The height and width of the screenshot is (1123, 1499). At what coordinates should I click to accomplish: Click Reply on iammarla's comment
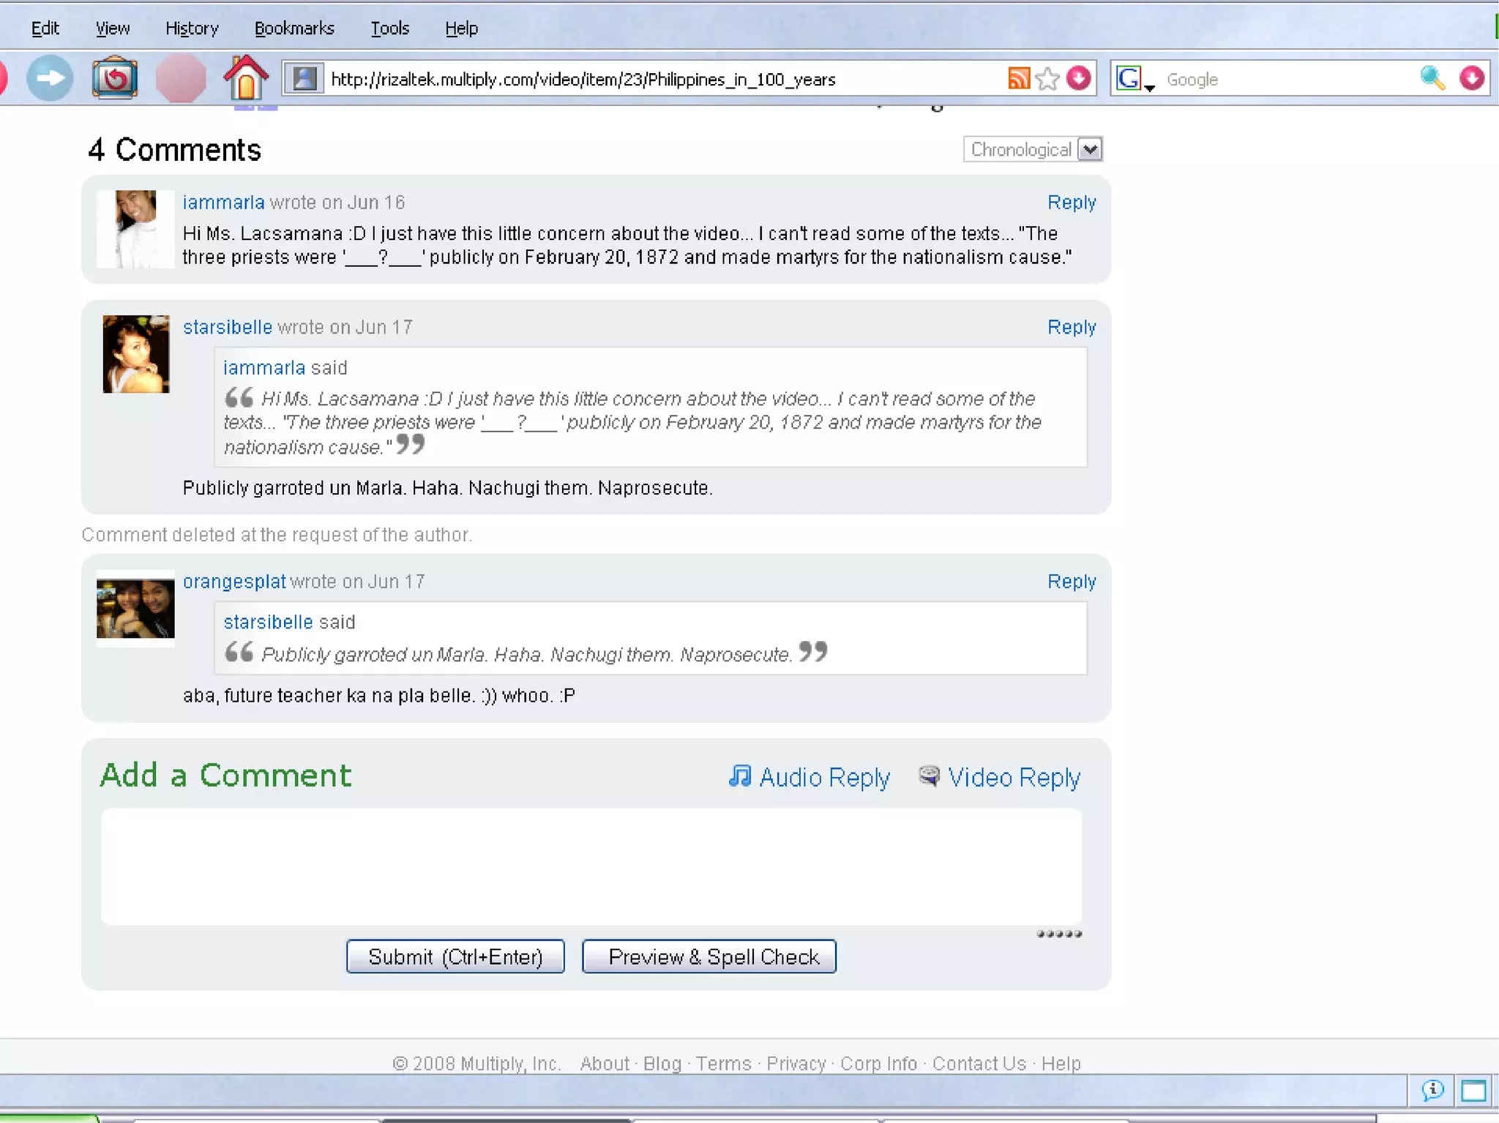tap(1071, 203)
